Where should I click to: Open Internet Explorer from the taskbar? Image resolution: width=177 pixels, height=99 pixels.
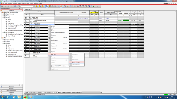coord(8,97)
